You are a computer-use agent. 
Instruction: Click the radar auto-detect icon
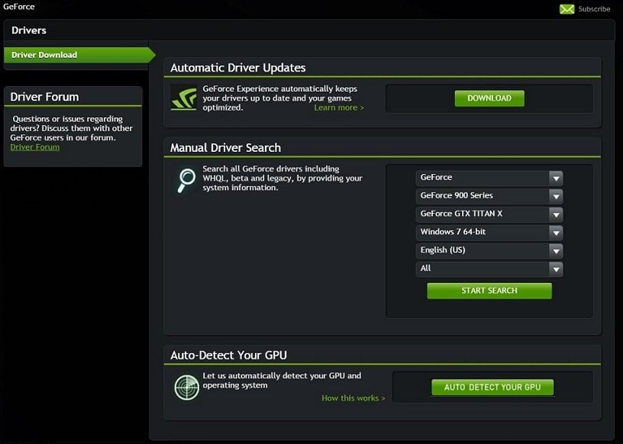[186, 388]
